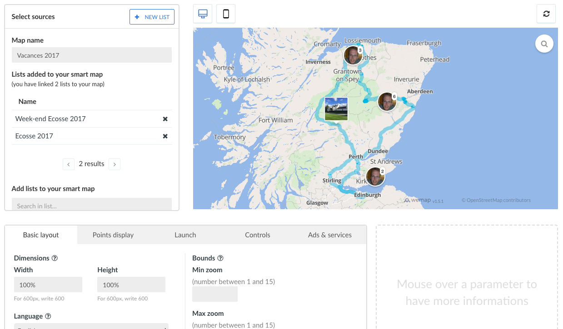Refresh the map preview

point(546,14)
